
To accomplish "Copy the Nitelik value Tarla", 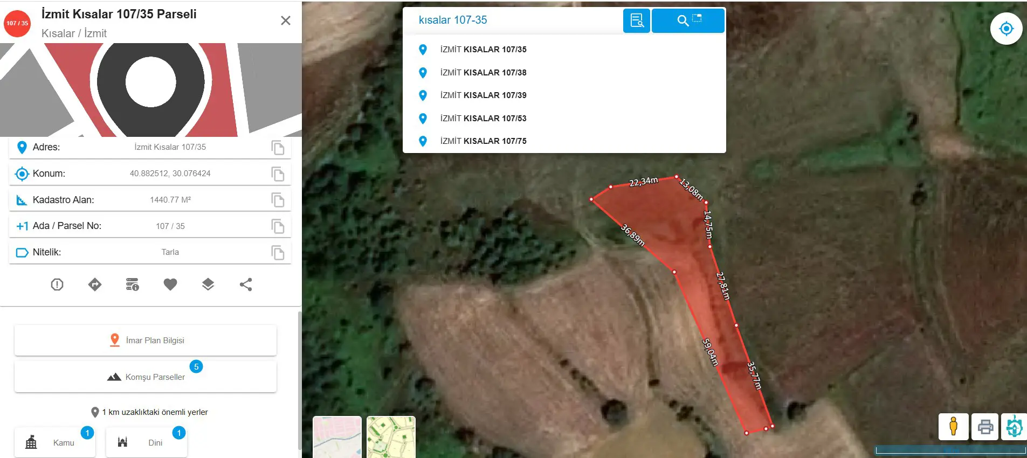I will tap(278, 252).
